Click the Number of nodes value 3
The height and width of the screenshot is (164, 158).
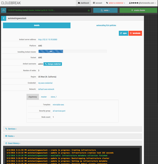click(39, 71)
